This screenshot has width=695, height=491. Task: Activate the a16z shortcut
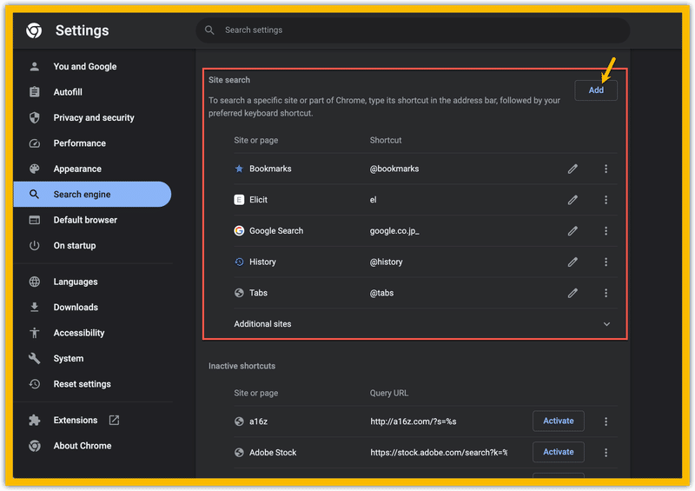click(x=558, y=421)
